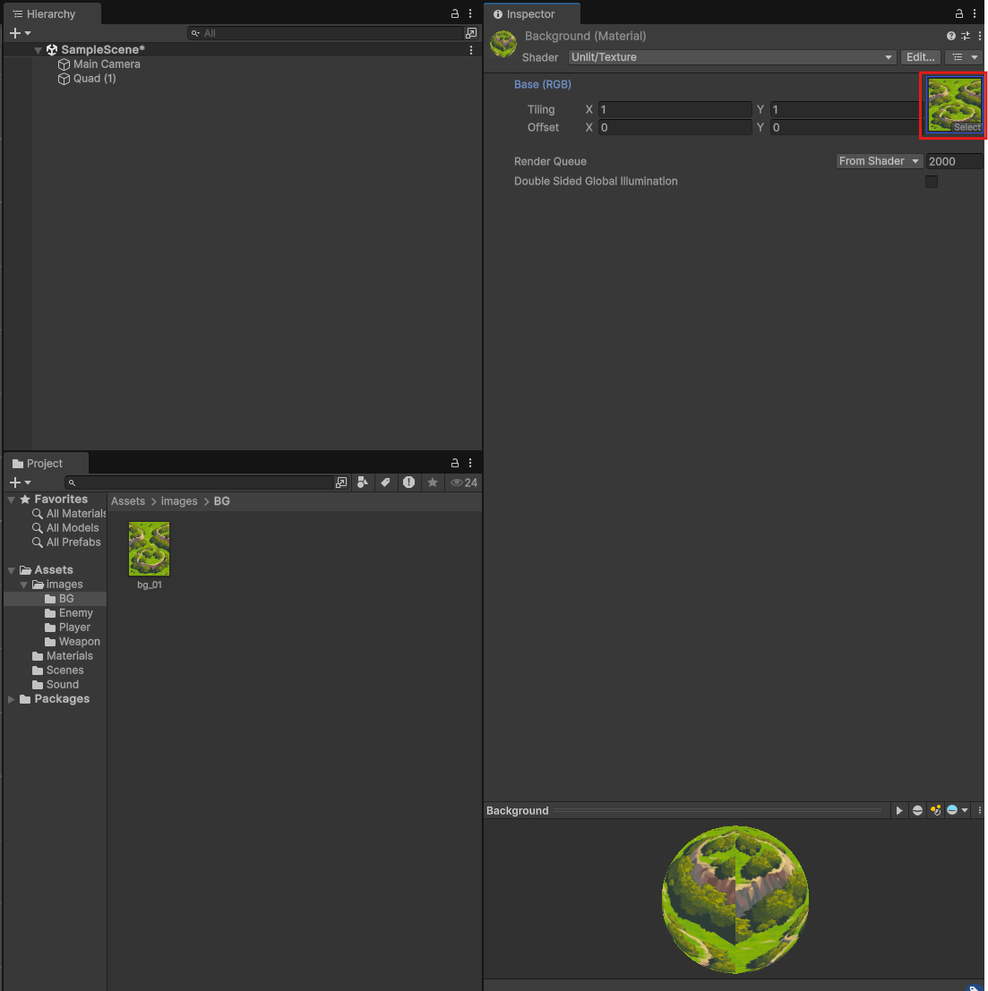Open material presets sliders icon
The width and height of the screenshot is (988, 991).
[x=966, y=36]
